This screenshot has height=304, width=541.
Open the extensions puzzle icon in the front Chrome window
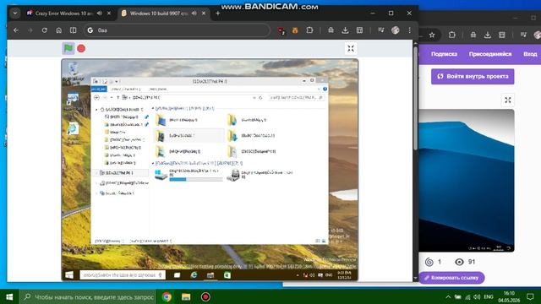[309, 30]
